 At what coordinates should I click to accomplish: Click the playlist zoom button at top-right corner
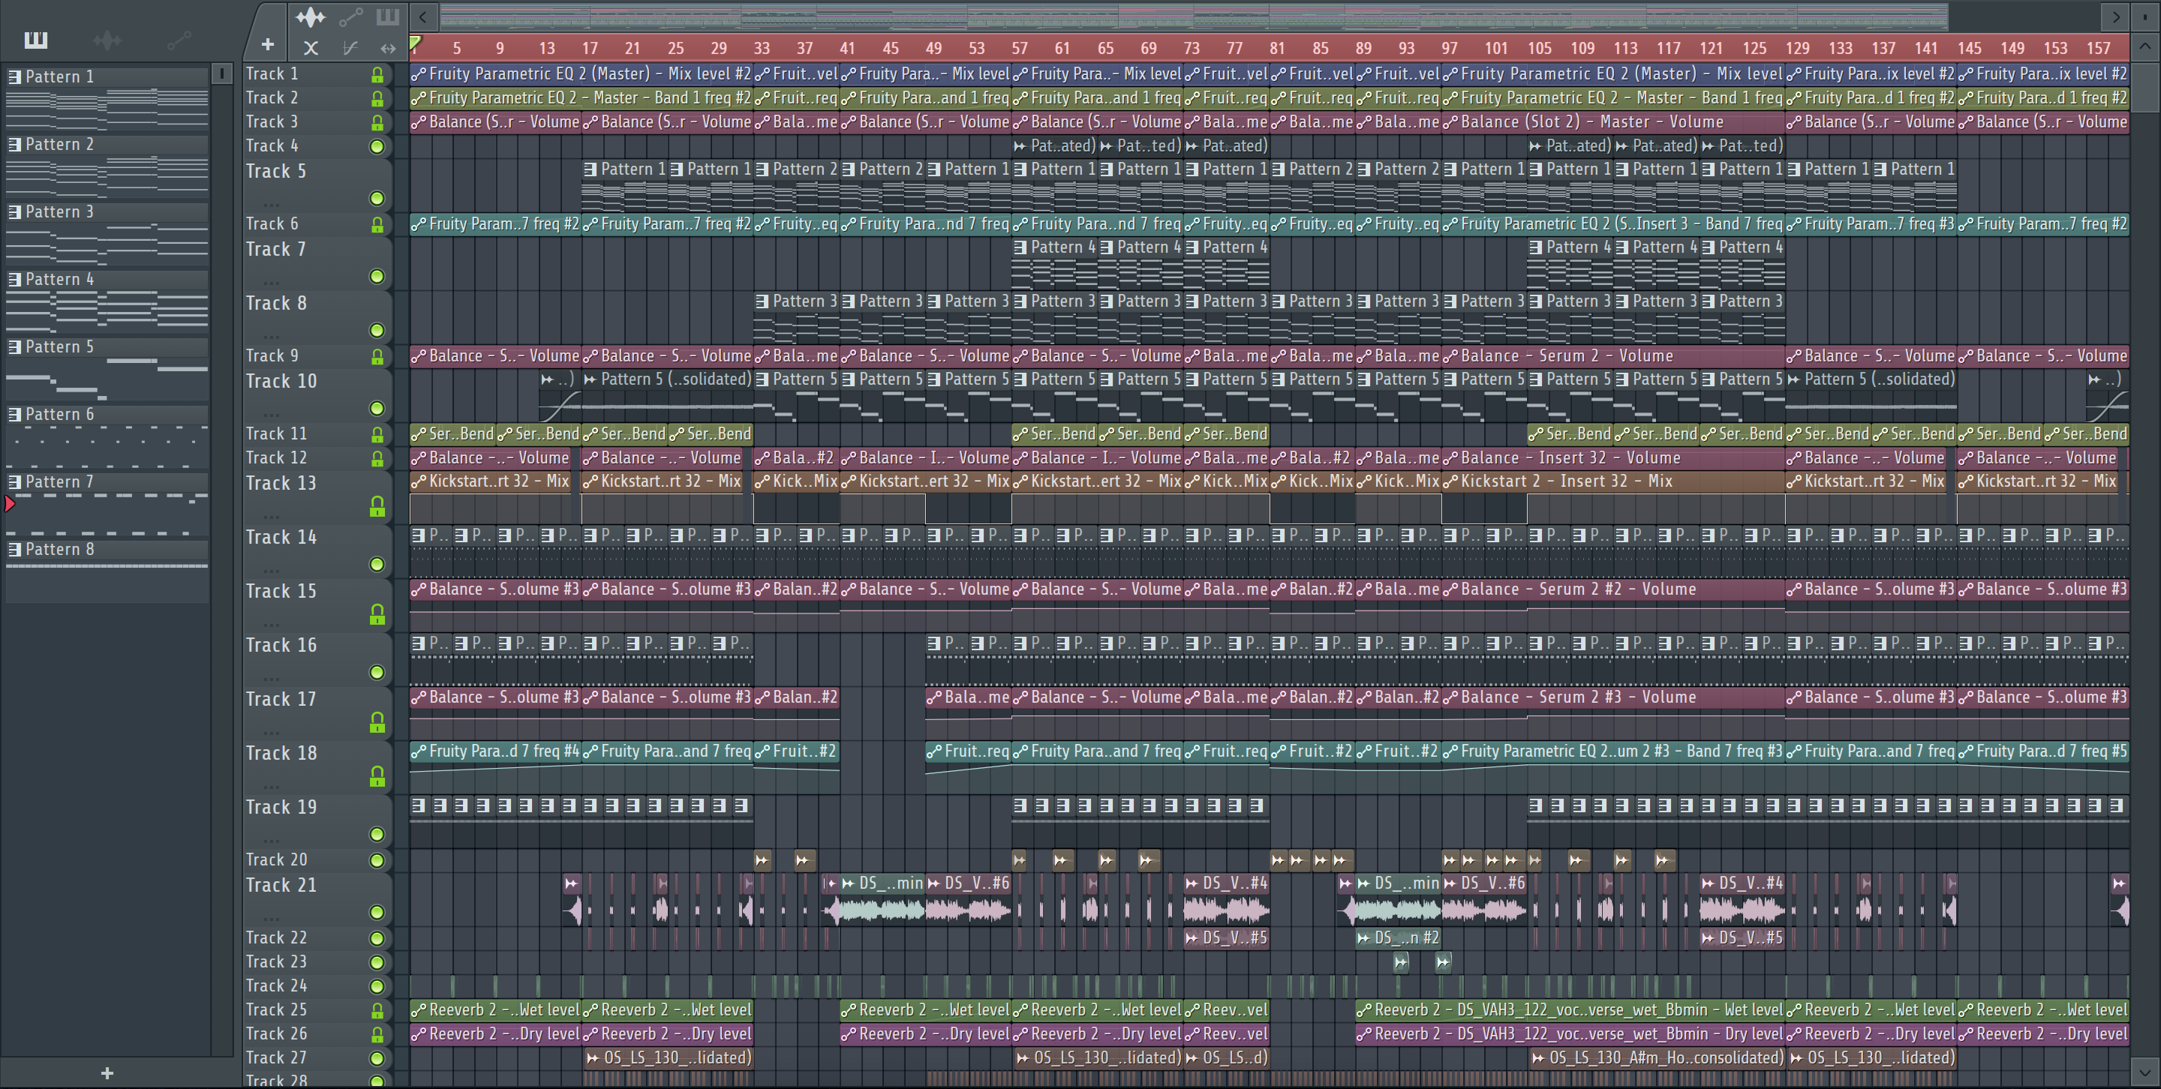2145,16
